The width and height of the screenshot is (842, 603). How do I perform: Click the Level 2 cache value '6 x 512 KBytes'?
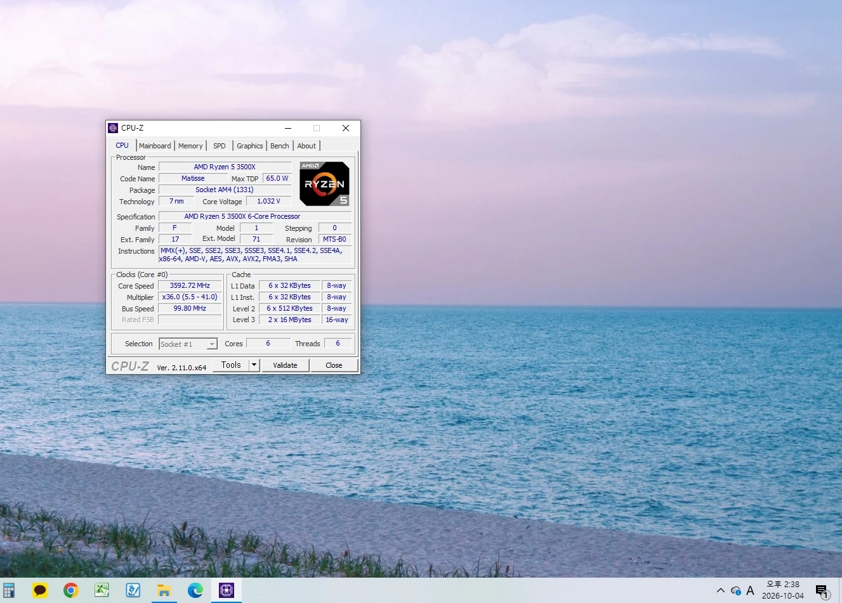[289, 308]
